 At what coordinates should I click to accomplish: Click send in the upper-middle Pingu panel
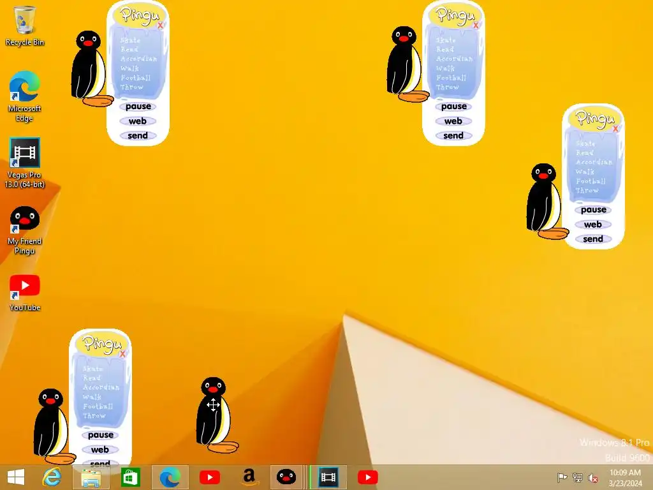click(453, 136)
